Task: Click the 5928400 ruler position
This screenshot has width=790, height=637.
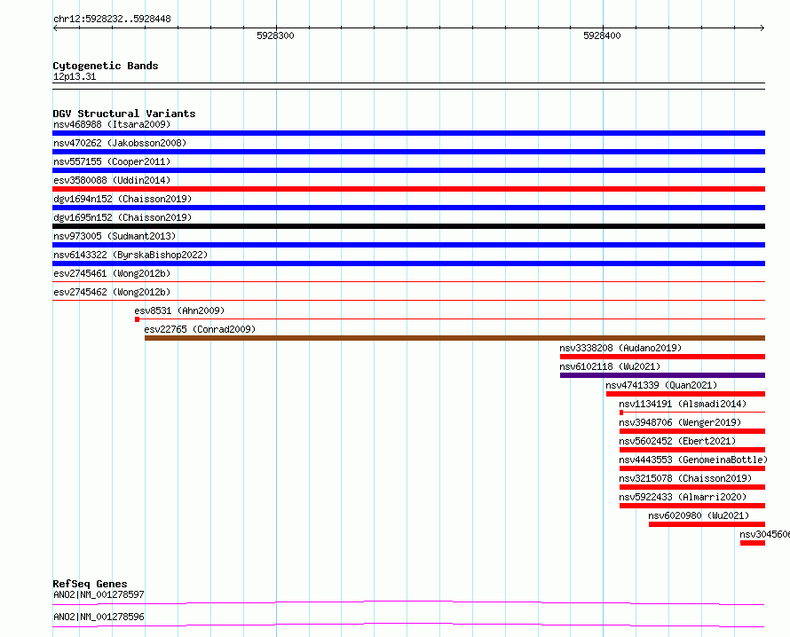Action: [602, 35]
